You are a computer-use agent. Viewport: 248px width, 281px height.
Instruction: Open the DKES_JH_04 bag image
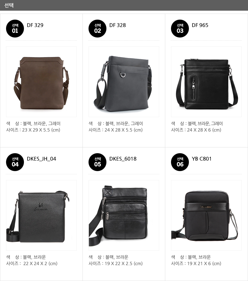point(42,215)
